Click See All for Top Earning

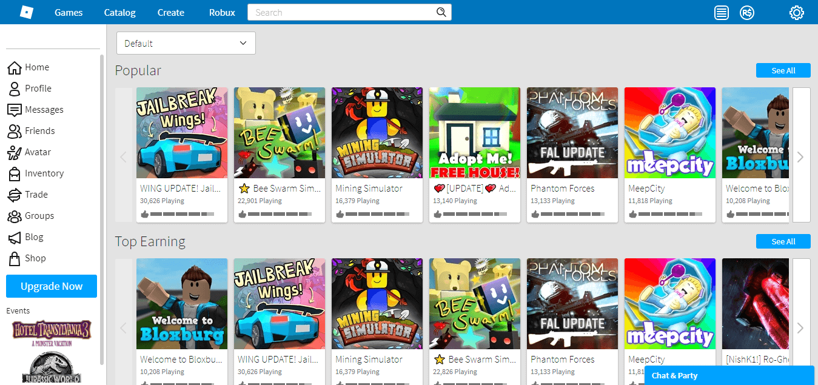tap(783, 241)
